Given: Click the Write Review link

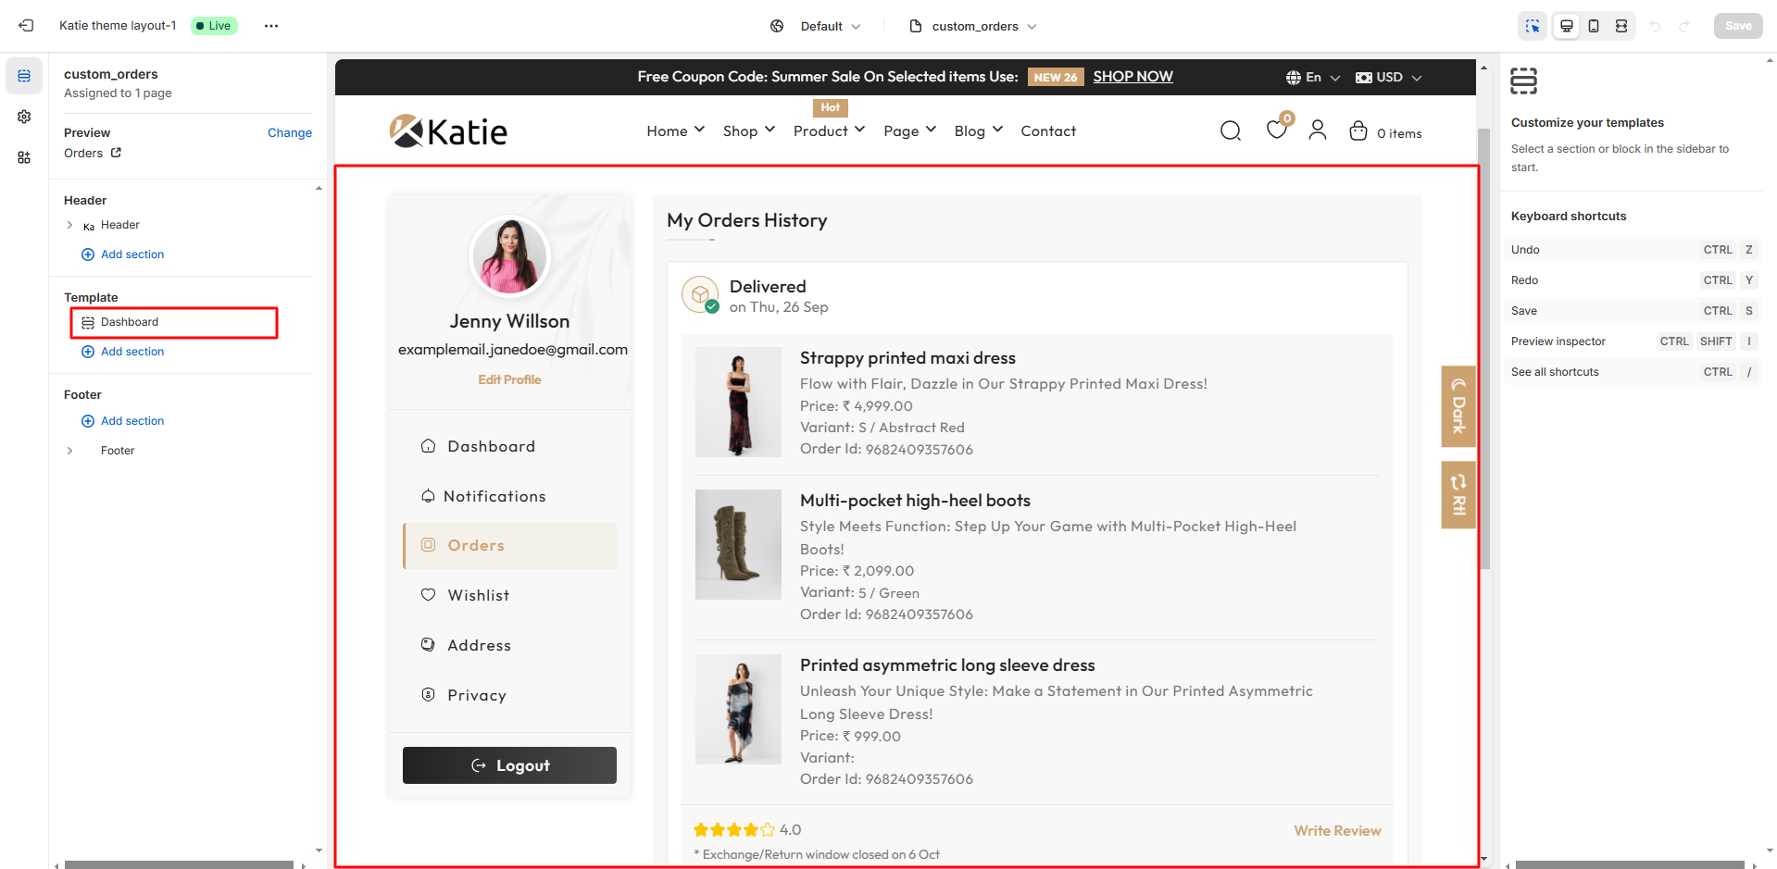Looking at the screenshot, I should (x=1336, y=831).
